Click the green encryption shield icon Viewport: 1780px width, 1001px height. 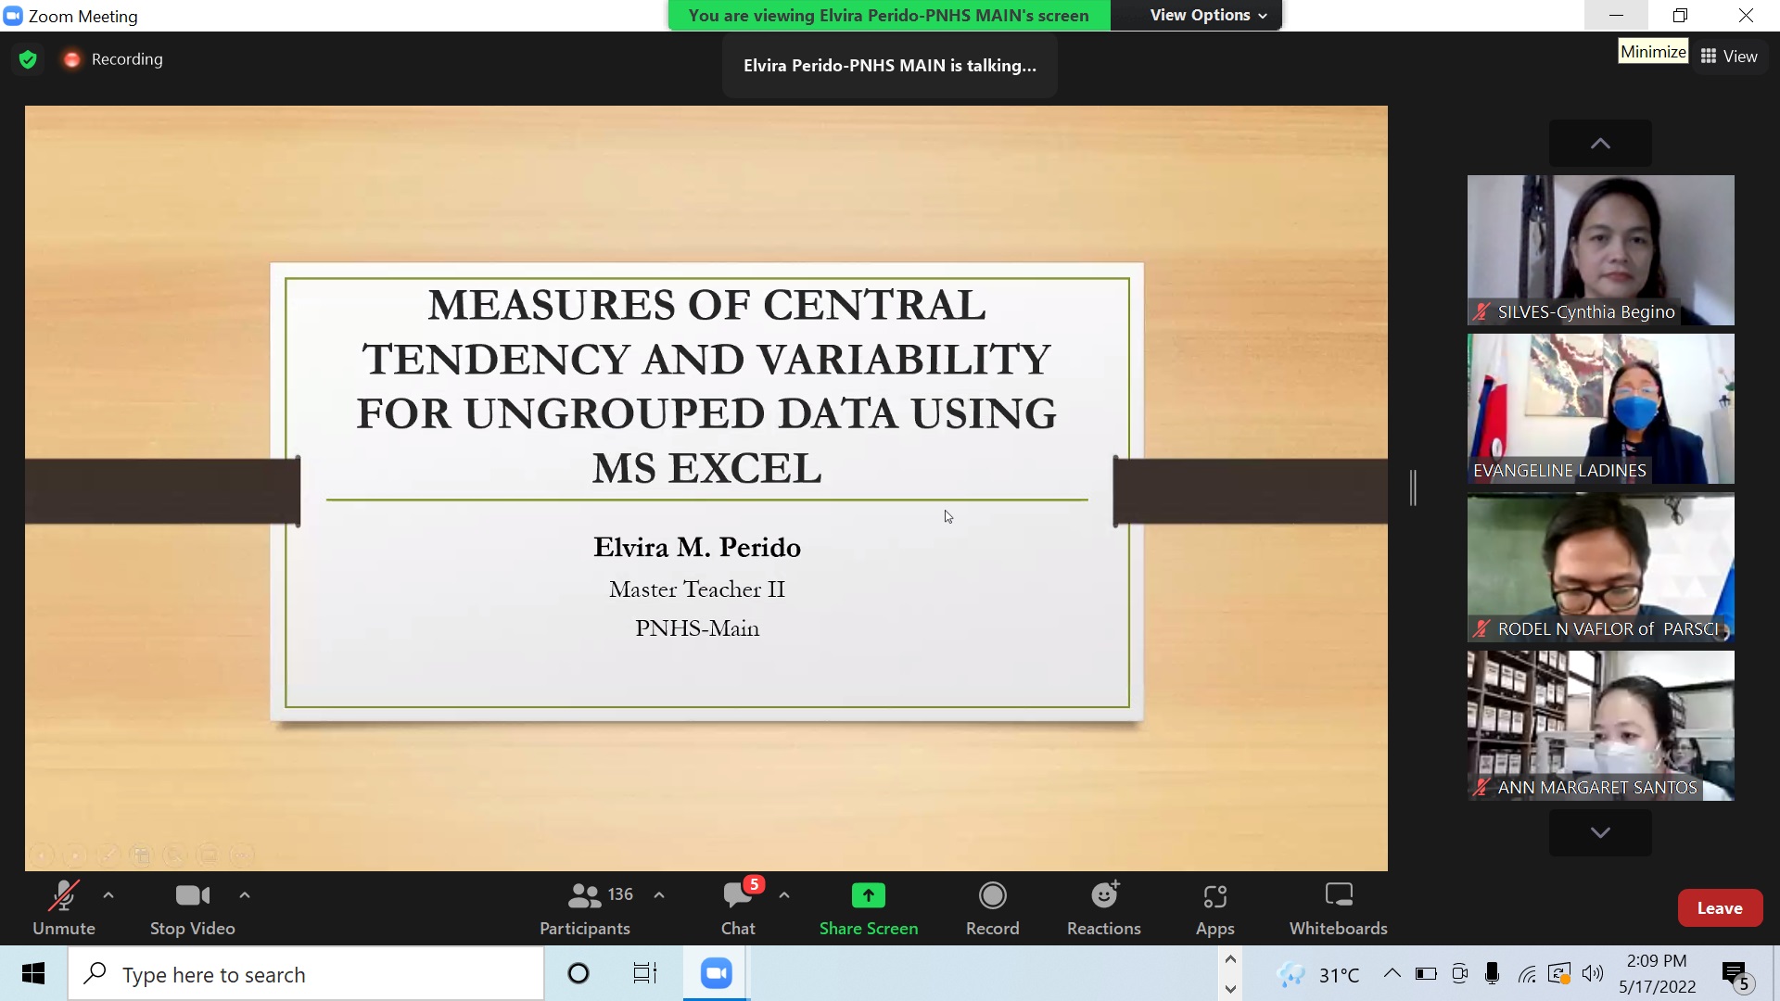click(28, 59)
